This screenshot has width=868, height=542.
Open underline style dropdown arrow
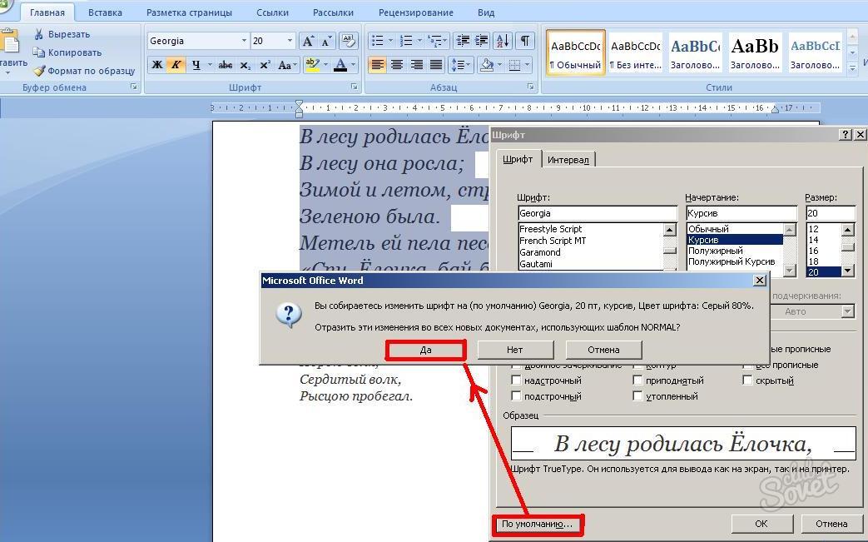click(210, 65)
